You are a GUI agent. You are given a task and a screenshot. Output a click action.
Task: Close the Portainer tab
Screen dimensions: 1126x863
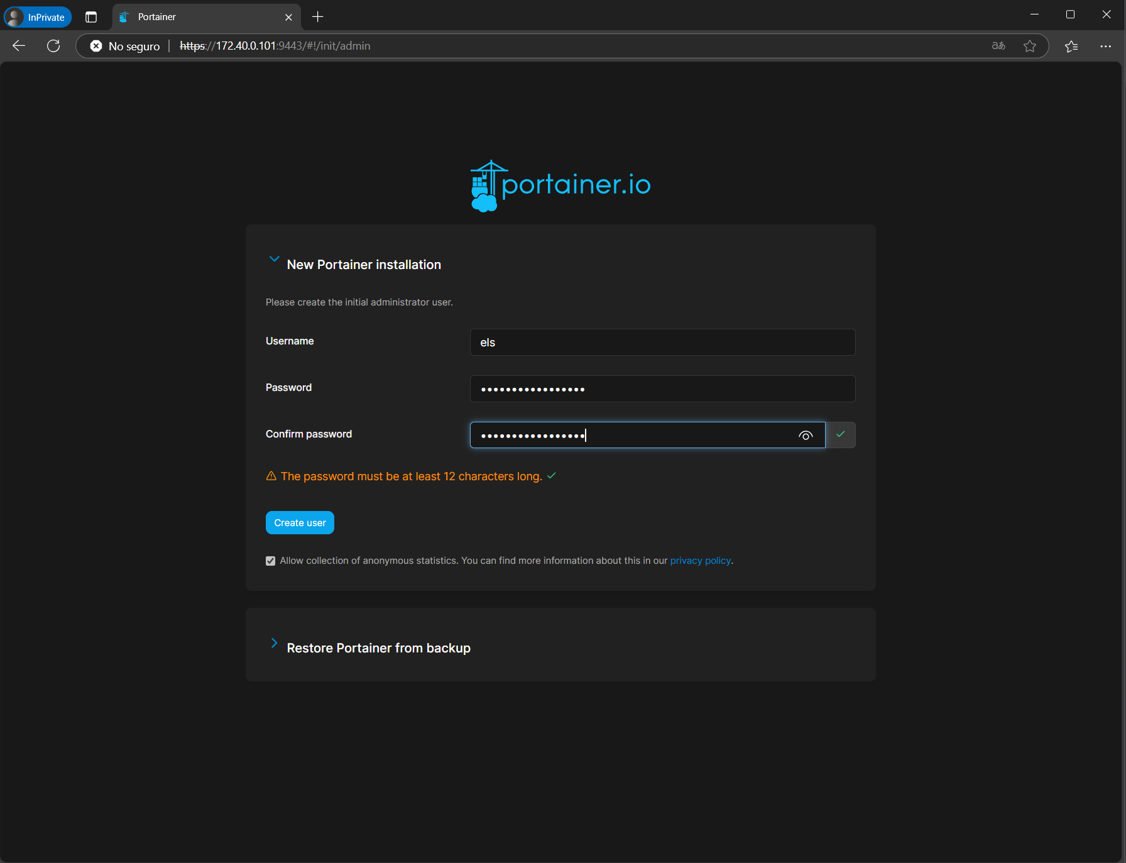(288, 17)
